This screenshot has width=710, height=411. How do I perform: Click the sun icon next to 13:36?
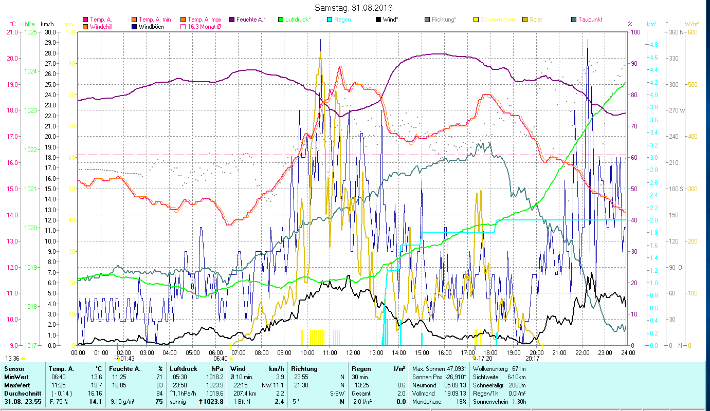(x=23, y=359)
